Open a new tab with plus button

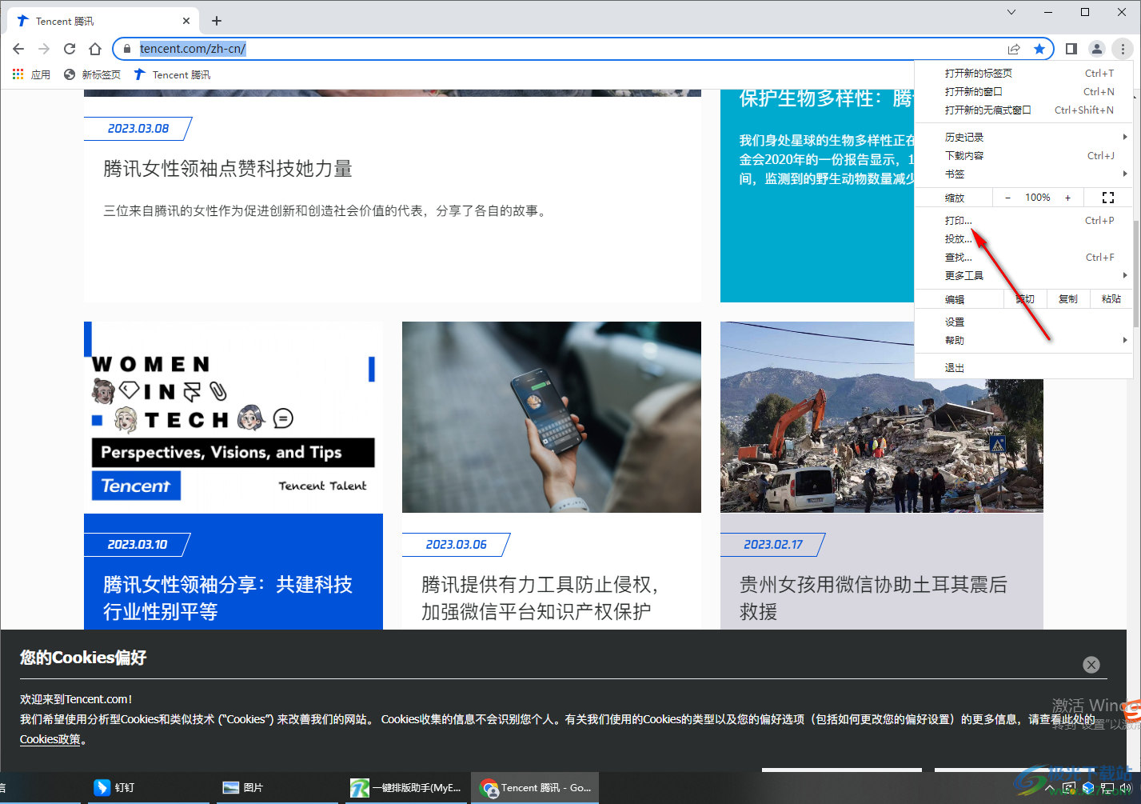[x=217, y=21]
